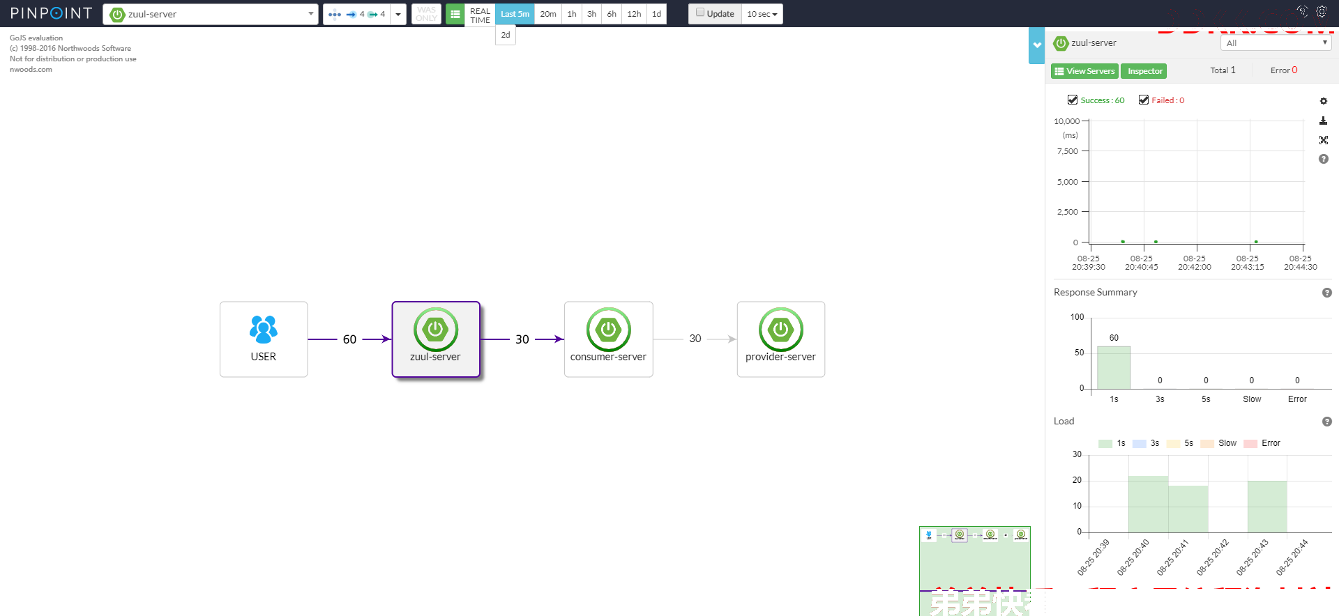This screenshot has height=616, width=1339.
Task: Click the Load bar at 08-25 20:43
Action: point(1267,507)
